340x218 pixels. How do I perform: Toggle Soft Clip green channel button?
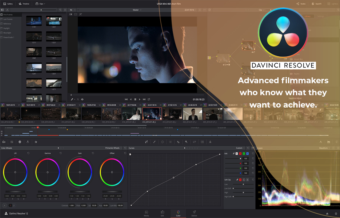point(244,179)
